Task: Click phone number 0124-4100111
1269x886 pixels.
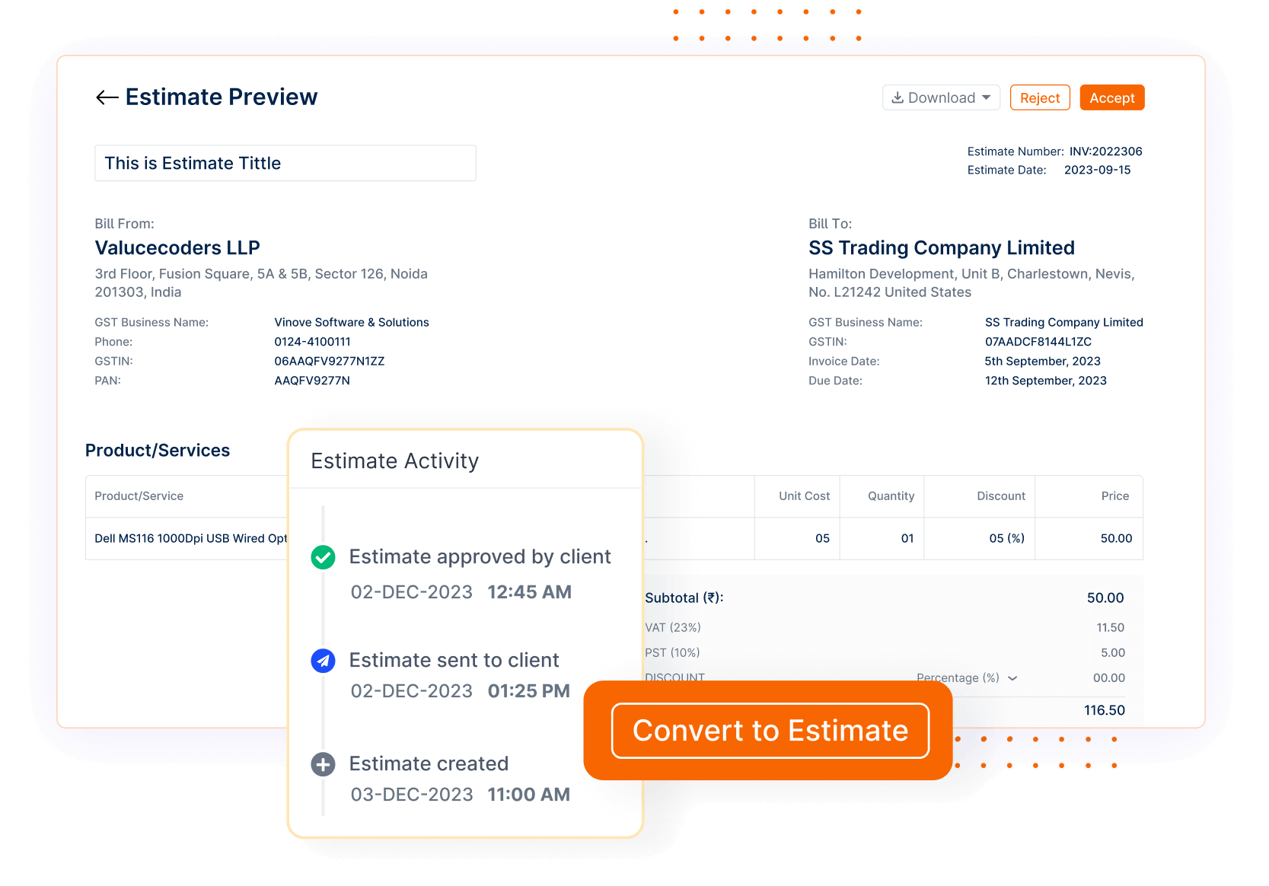Action: click(312, 342)
